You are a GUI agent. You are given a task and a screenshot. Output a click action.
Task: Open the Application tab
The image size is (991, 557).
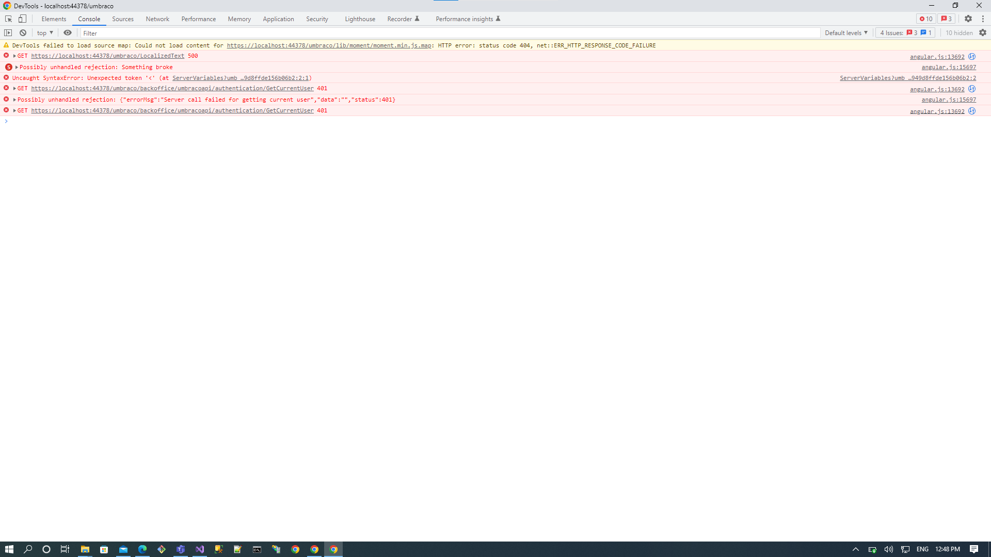278,19
